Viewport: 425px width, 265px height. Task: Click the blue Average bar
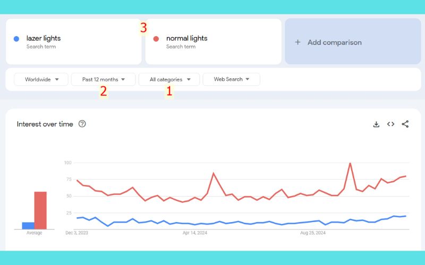(28, 226)
